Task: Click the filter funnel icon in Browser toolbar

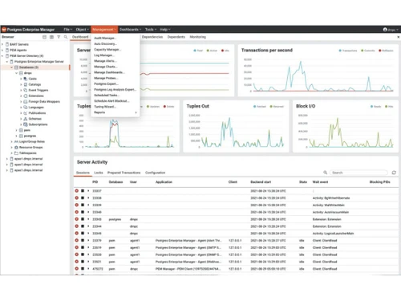Action: coord(59,37)
